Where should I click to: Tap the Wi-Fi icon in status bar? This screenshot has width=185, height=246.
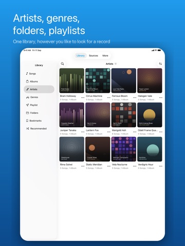[156, 50]
